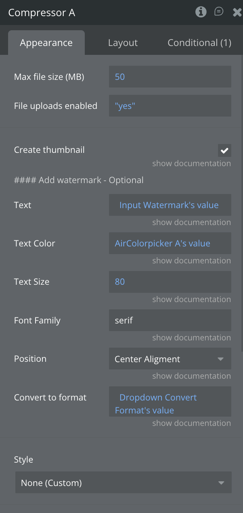Click the Max file size input
Image resolution: width=243 pixels, height=513 pixels.
coord(170,77)
